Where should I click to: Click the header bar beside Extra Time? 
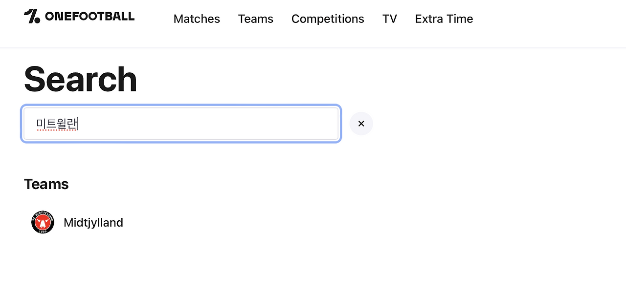pyautogui.click(x=548, y=20)
